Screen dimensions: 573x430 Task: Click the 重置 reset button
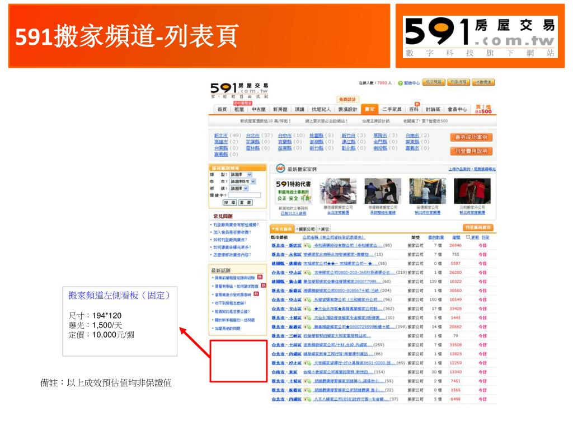click(245, 203)
